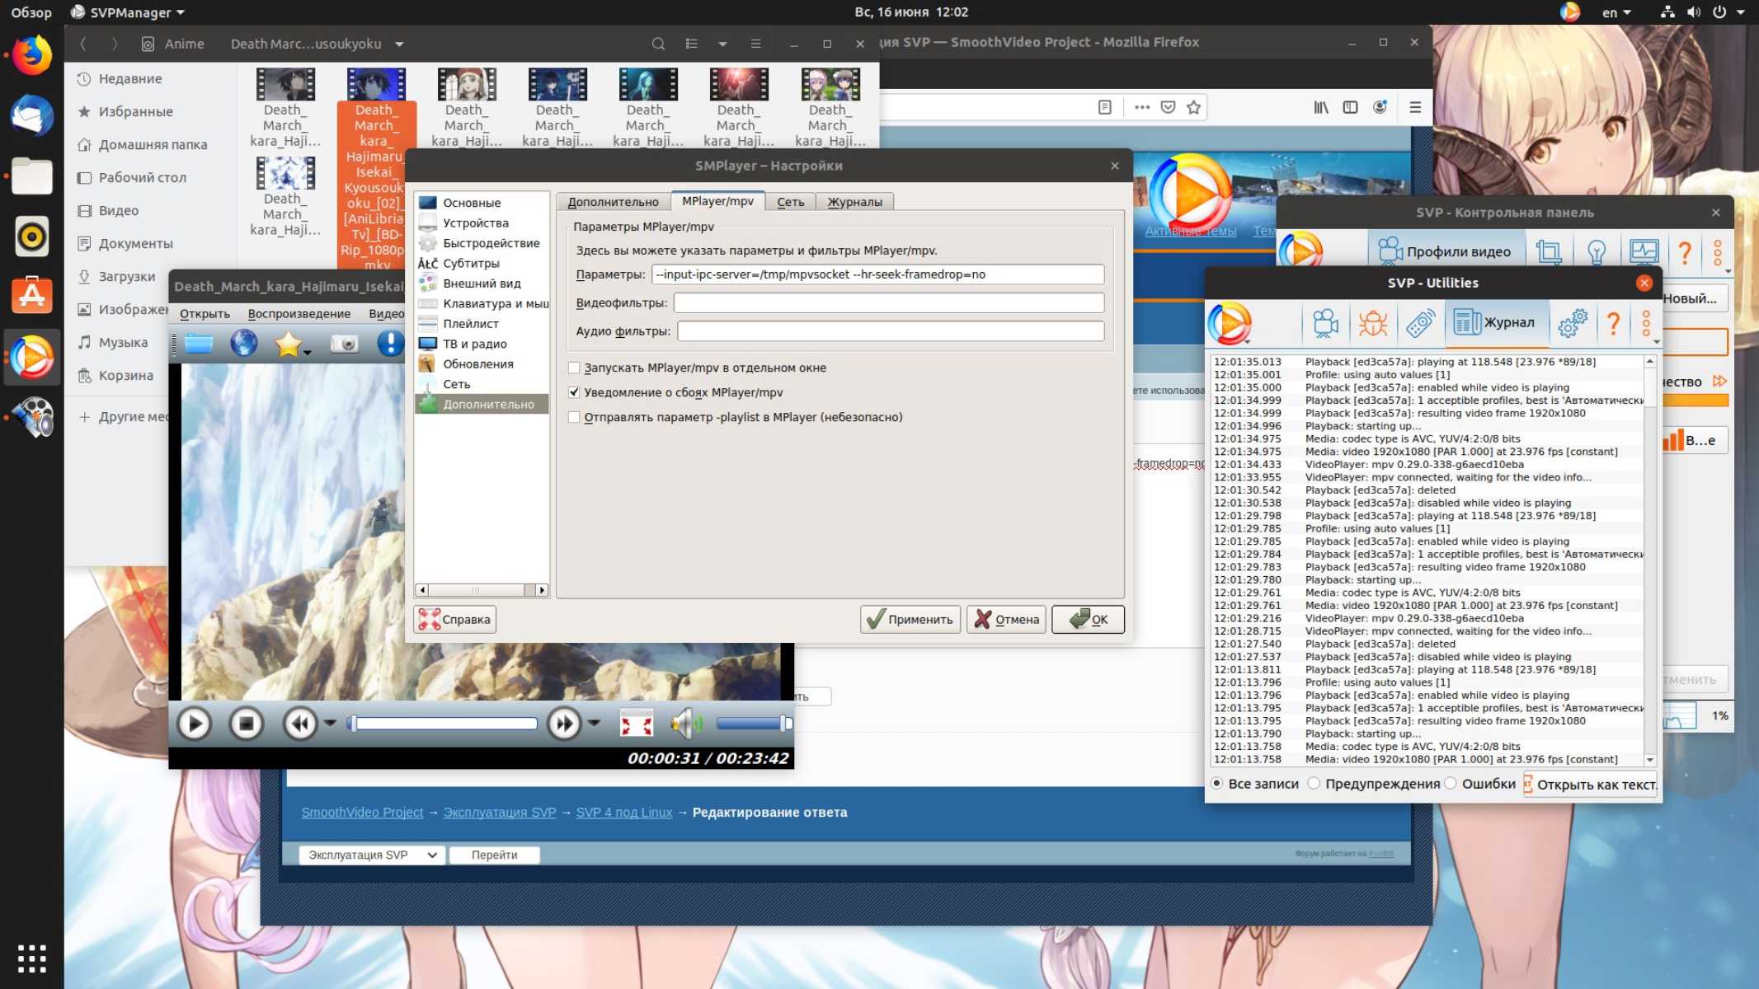
Task: Expand the SVPManager app menu in the top bar
Action: 127,12
